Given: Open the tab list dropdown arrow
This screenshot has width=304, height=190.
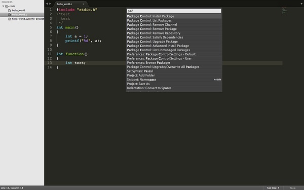Looking at the screenshot, I should [x=301, y=4].
